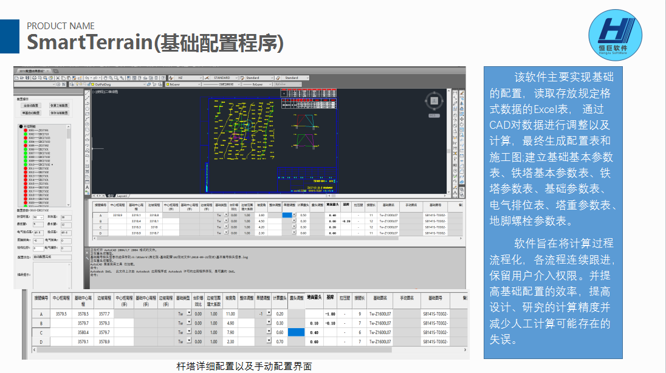Open the ByLayer color dropdown
Screen dimensions: 666x373
pyautogui.click(x=183, y=84)
